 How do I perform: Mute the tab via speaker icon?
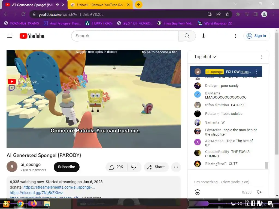coord(57,5)
